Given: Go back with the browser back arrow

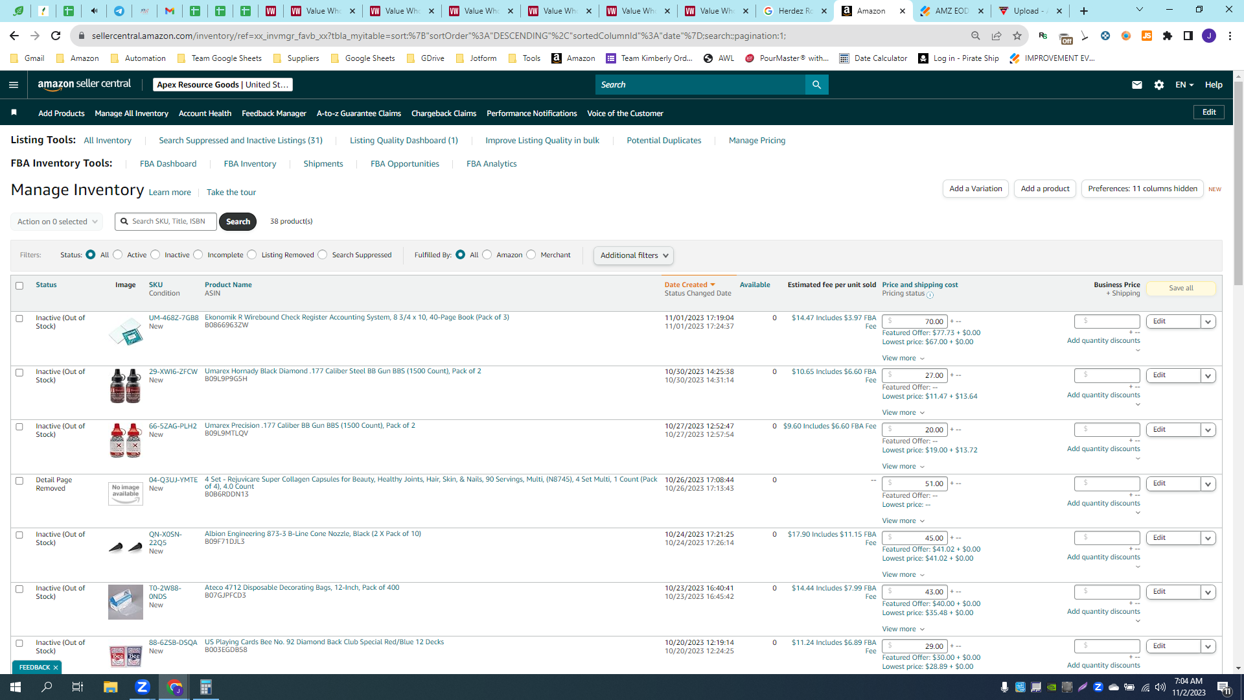Looking at the screenshot, I should 14,36.
